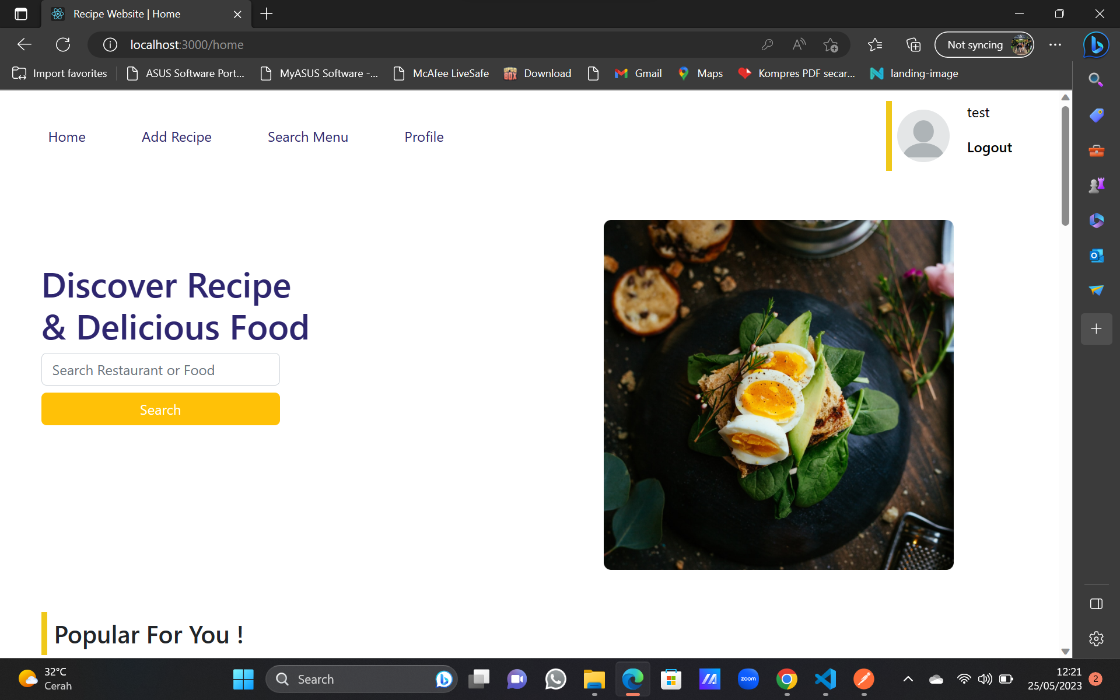Reload the localhost page
This screenshot has width=1120, height=700.
point(63,44)
